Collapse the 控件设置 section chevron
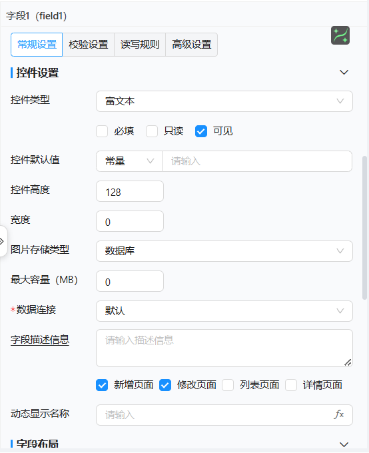The width and height of the screenshot is (369, 453). pyautogui.click(x=344, y=72)
